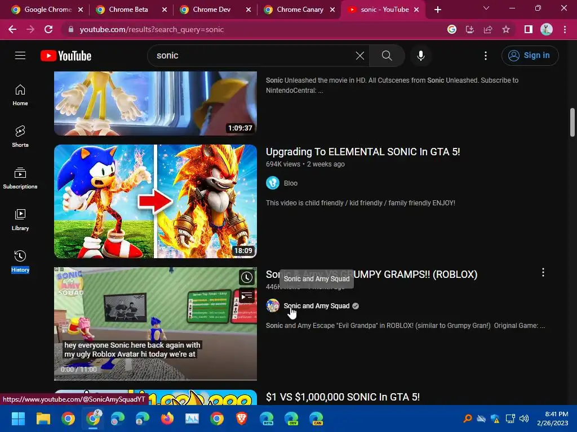Viewport: 577px width, 432px height.
Task: Open Sonic Unleashed movie thumbnail
Action: (156, 103)
